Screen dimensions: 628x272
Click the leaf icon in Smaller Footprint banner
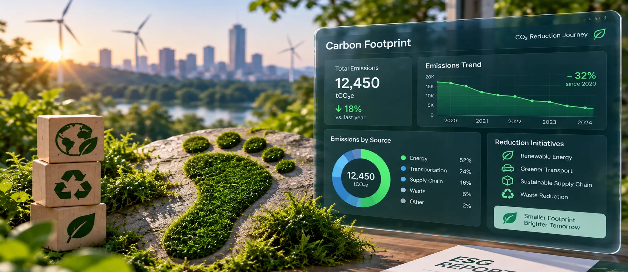[x=510, y=218]
